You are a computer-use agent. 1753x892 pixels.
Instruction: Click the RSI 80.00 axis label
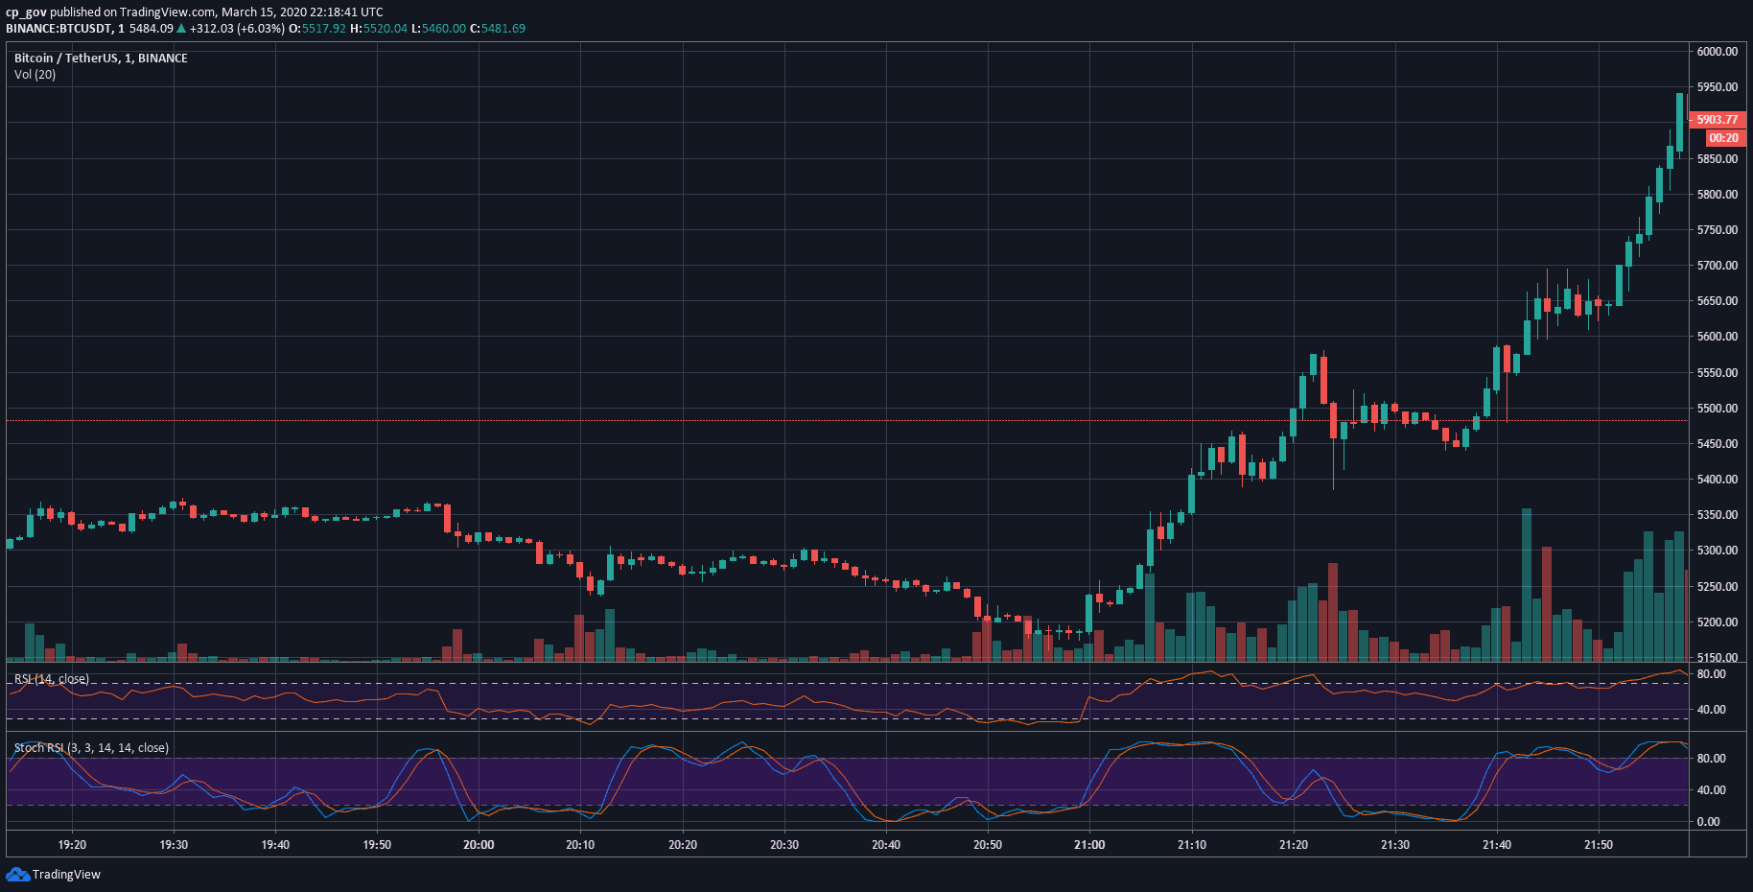pos(1712,674)
